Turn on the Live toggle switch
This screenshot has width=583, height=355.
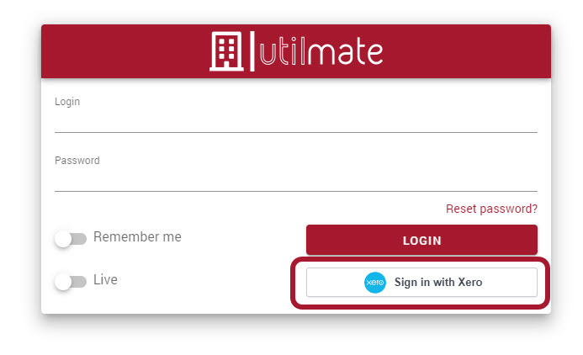coord(70,281)
